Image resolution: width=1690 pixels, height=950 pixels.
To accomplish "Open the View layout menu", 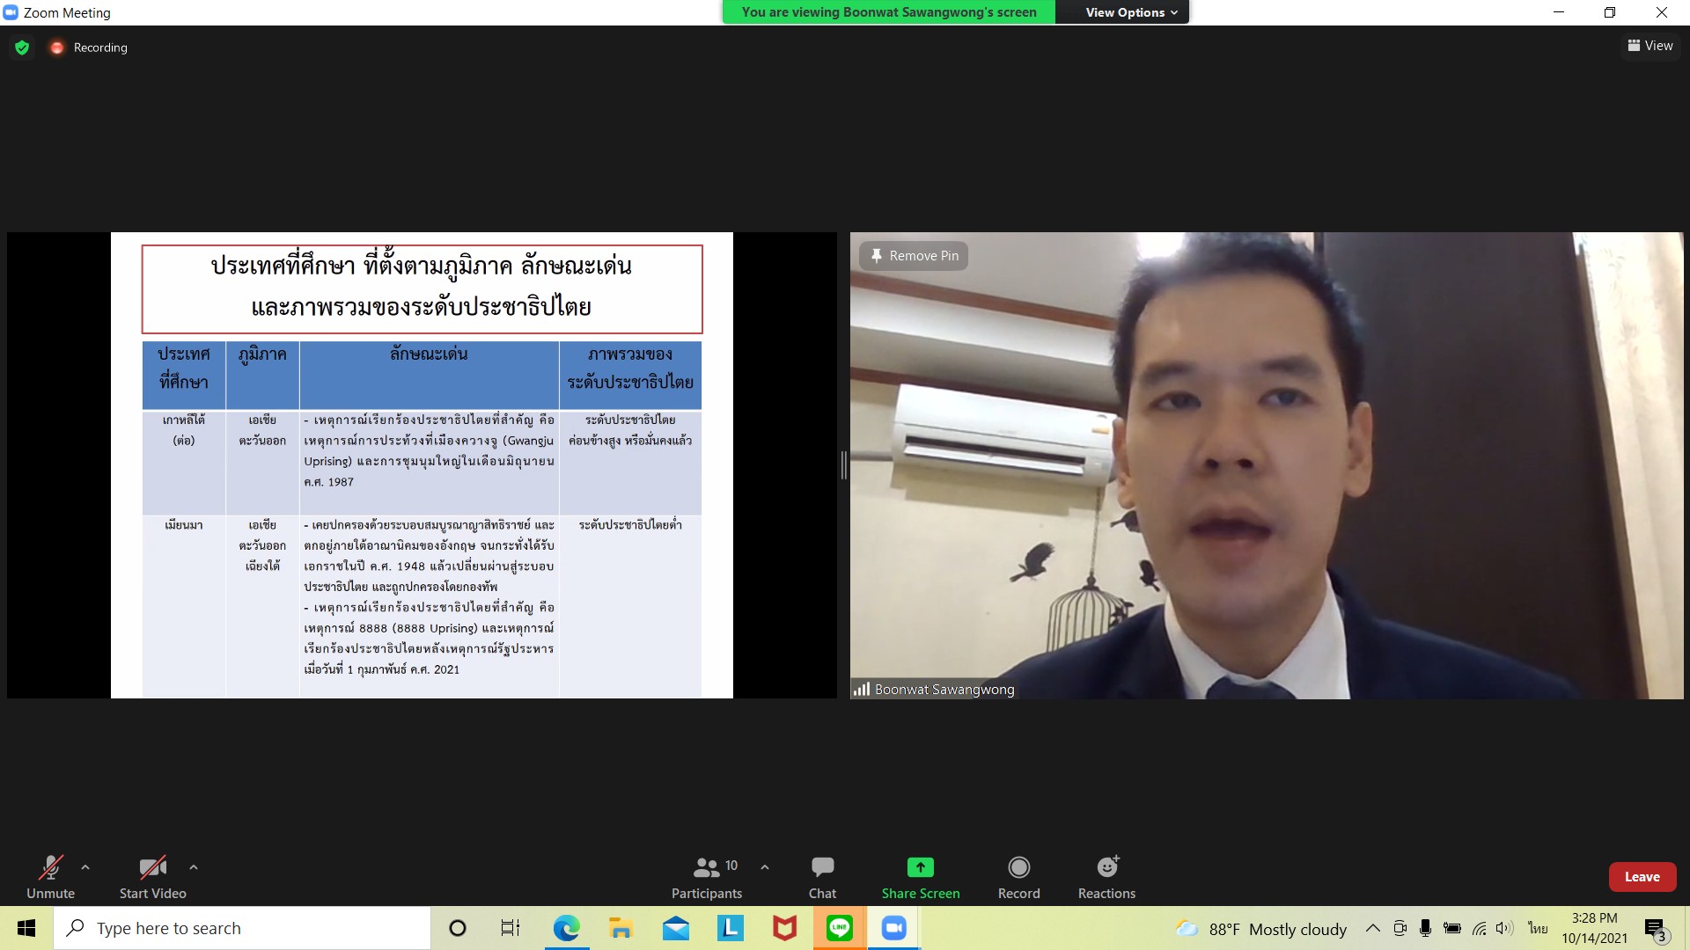I will pyautogui.click(x=1650, y=46).
